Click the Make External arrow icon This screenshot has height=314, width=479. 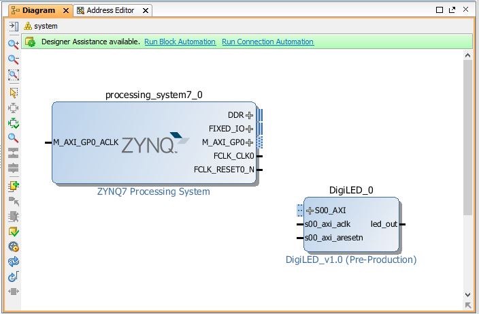click(x=14, y=202)
